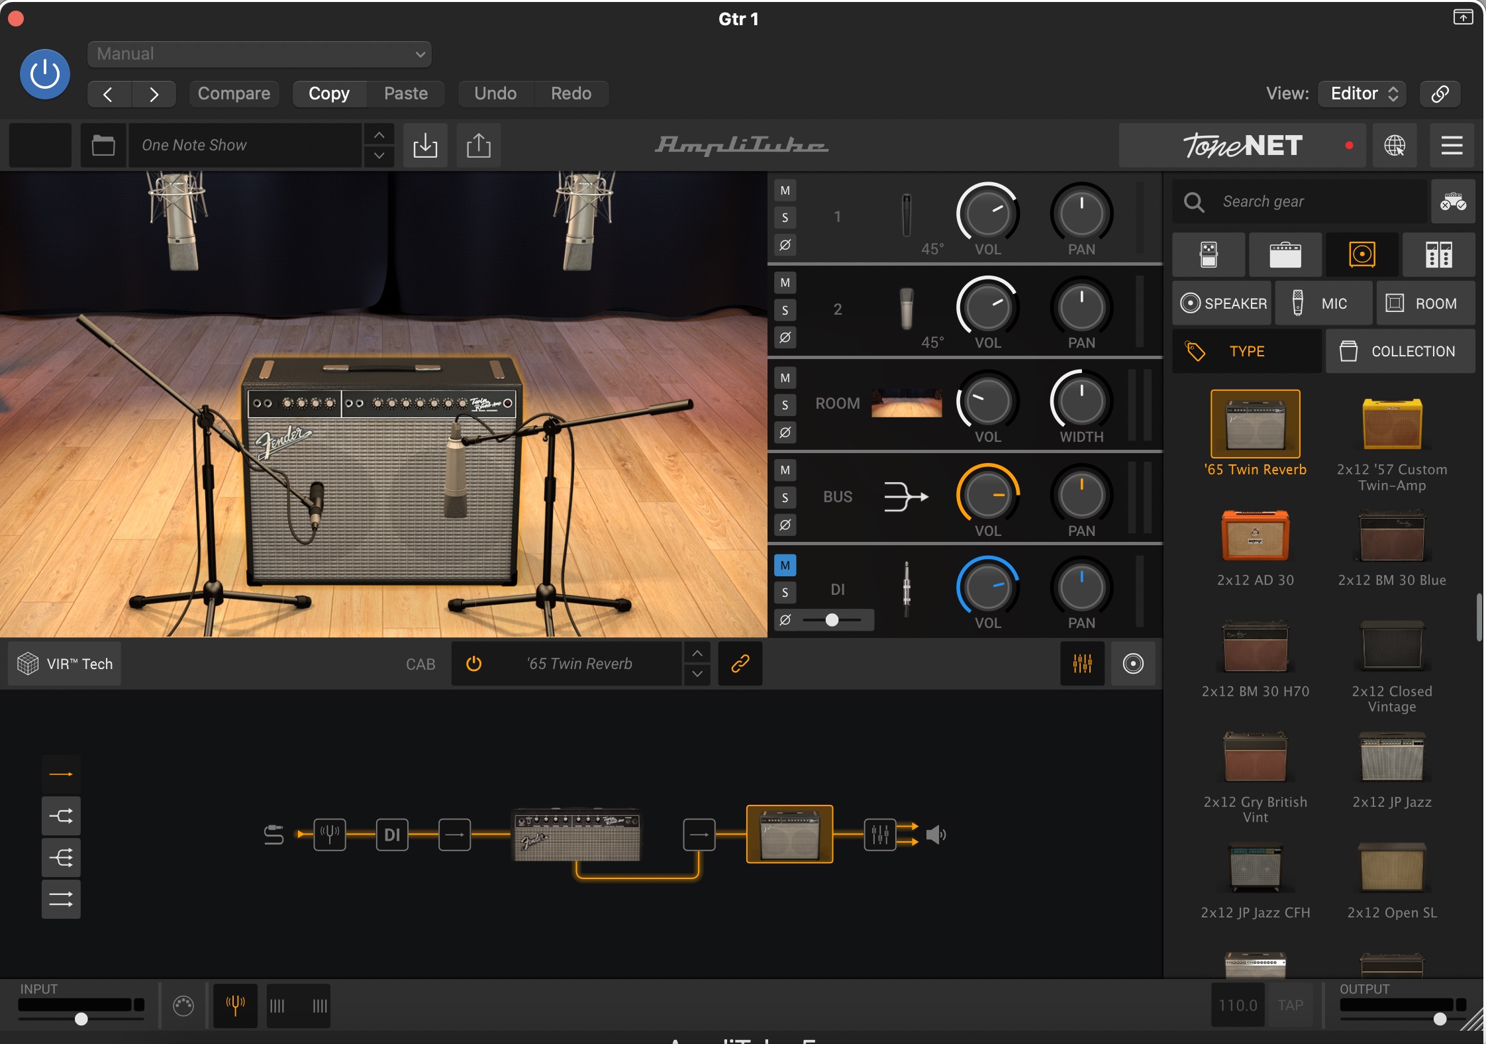Viewport: 1486px width, 1044px height.
Task: Select previous preset above One Note Show
Action: [x=379, y=134]
